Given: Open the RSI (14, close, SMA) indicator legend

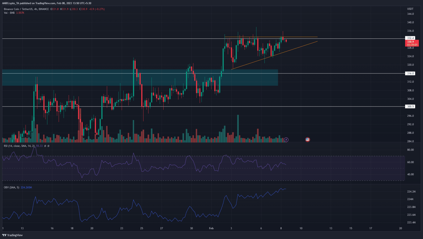Looking at the screenshot, I should pos(19,146).
